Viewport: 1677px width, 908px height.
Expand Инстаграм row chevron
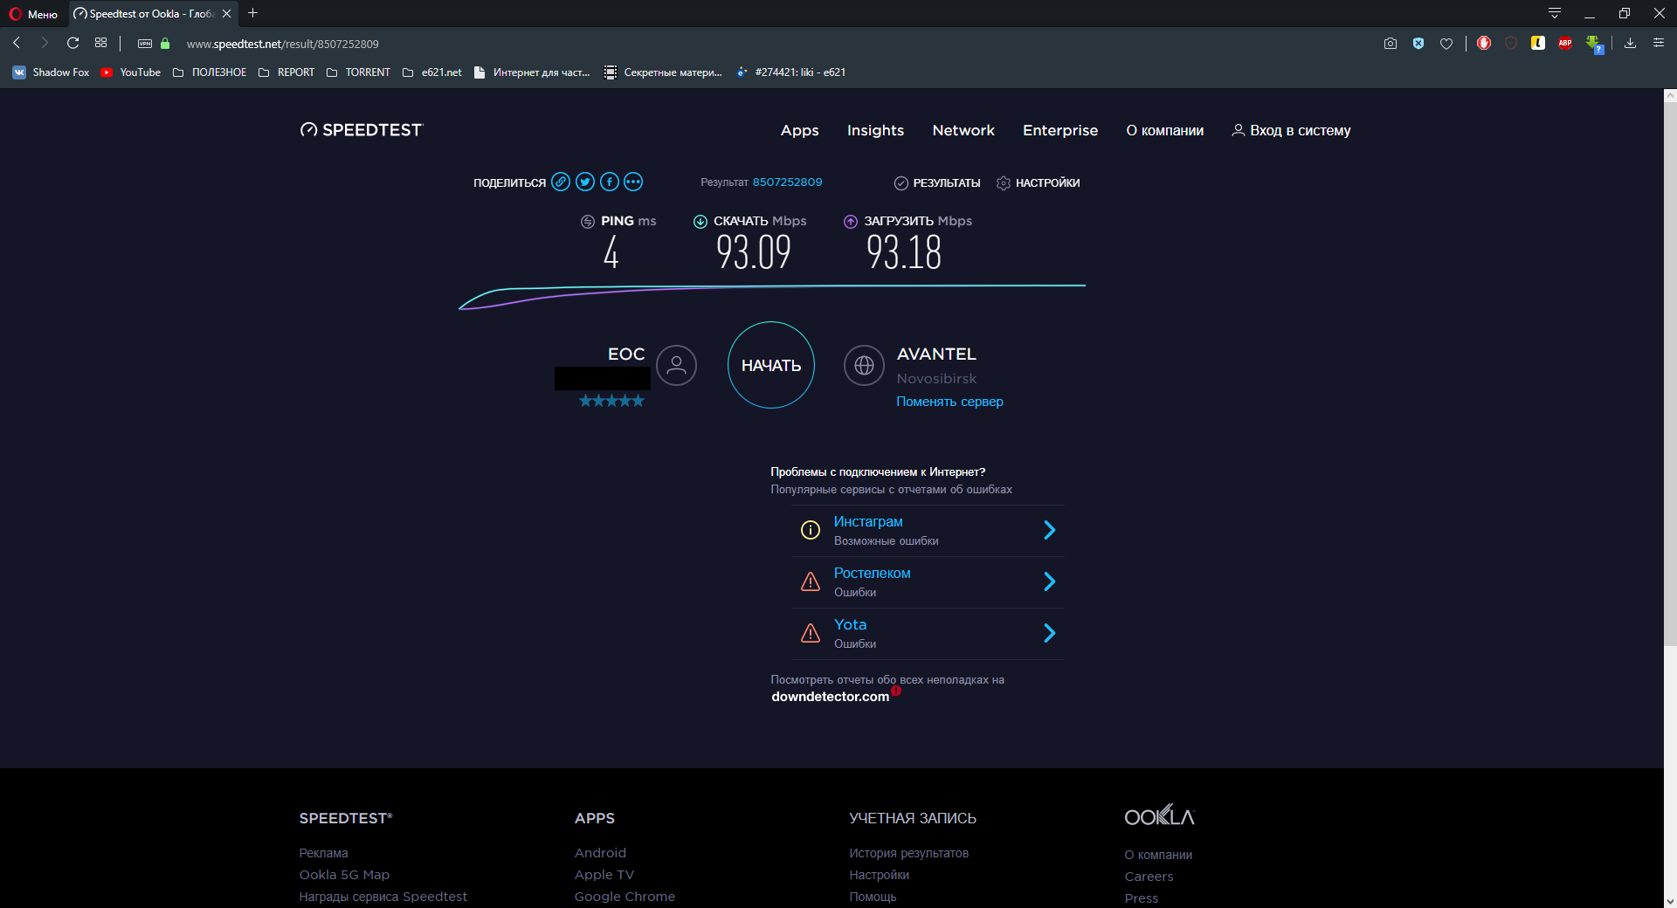[1050, 530]
